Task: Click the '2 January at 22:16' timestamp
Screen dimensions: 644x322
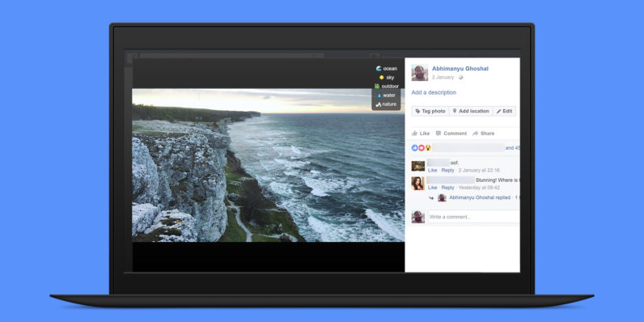Action: 479,171
